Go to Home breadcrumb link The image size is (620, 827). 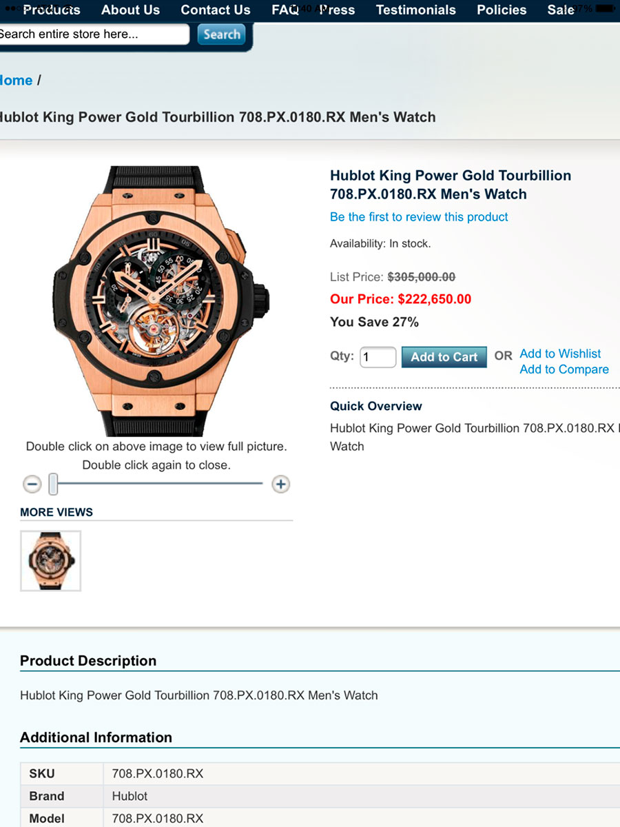[x=15, y=81]
